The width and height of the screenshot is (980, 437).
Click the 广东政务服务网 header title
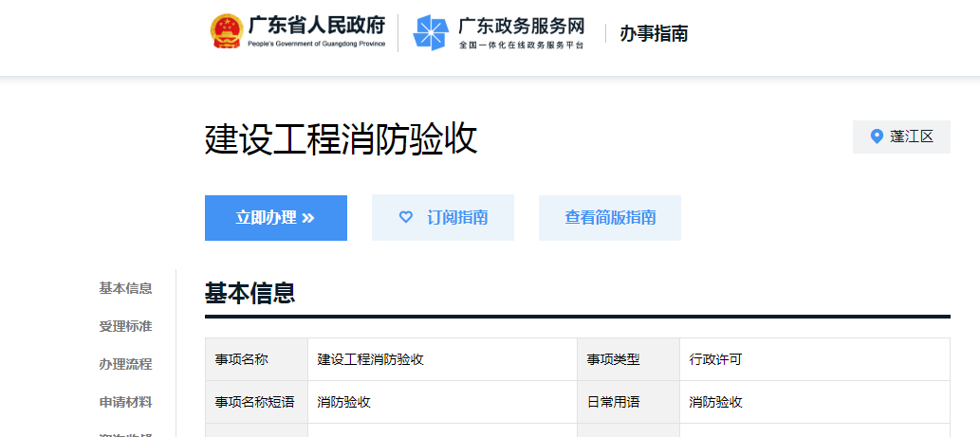click(x=521, y=26)
